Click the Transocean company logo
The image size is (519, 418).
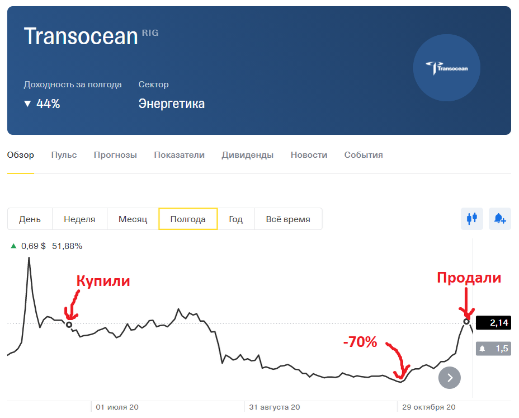pyautogui.click(x=446, y=68)
